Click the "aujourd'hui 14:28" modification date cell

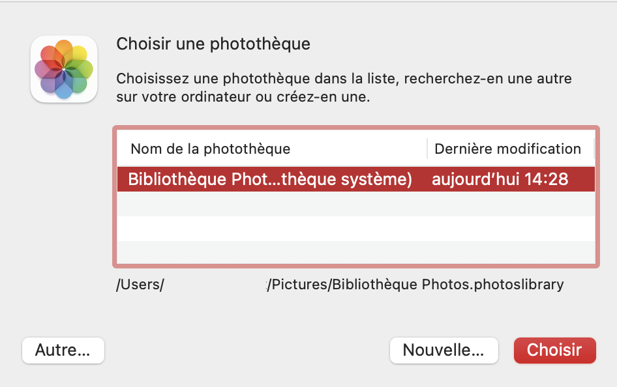(500, 179)
